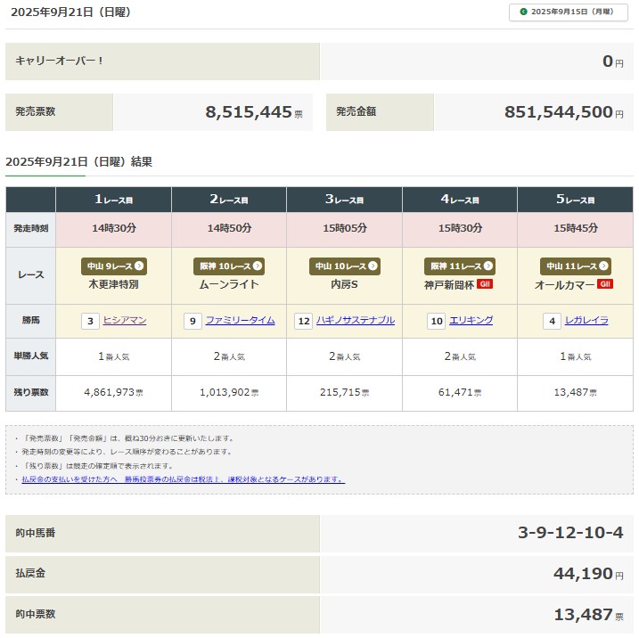View the レガレイラ horse details link
The width and height of the screenshot is (639, 638).
point(586,321)
